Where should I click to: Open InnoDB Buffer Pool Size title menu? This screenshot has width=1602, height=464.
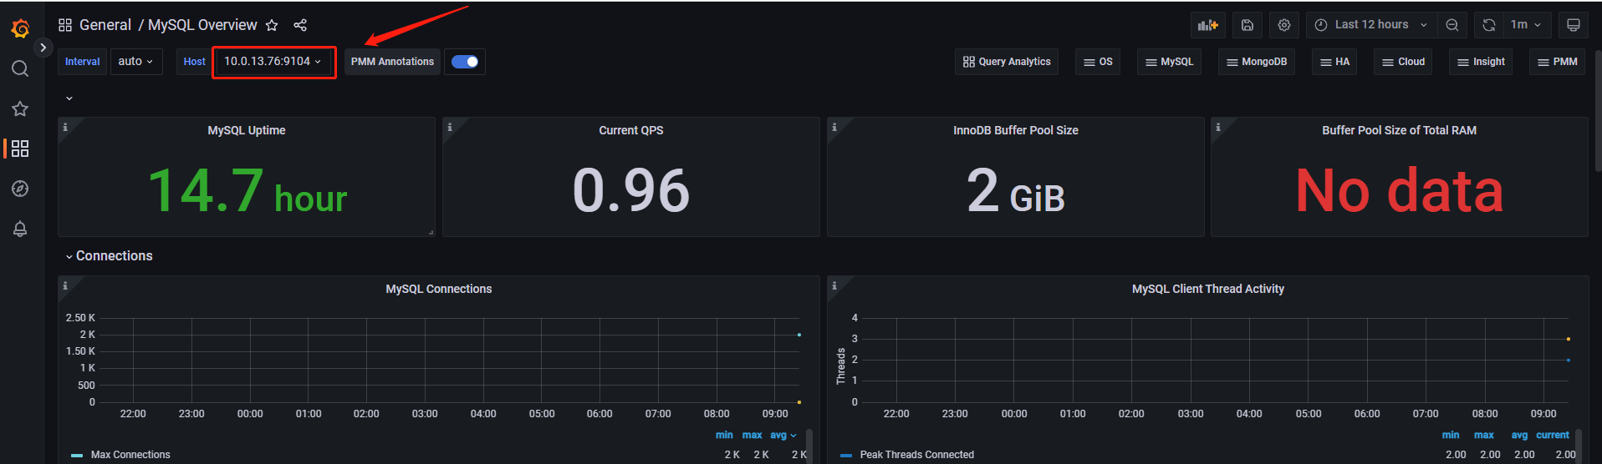click(x=1016, y=130)
